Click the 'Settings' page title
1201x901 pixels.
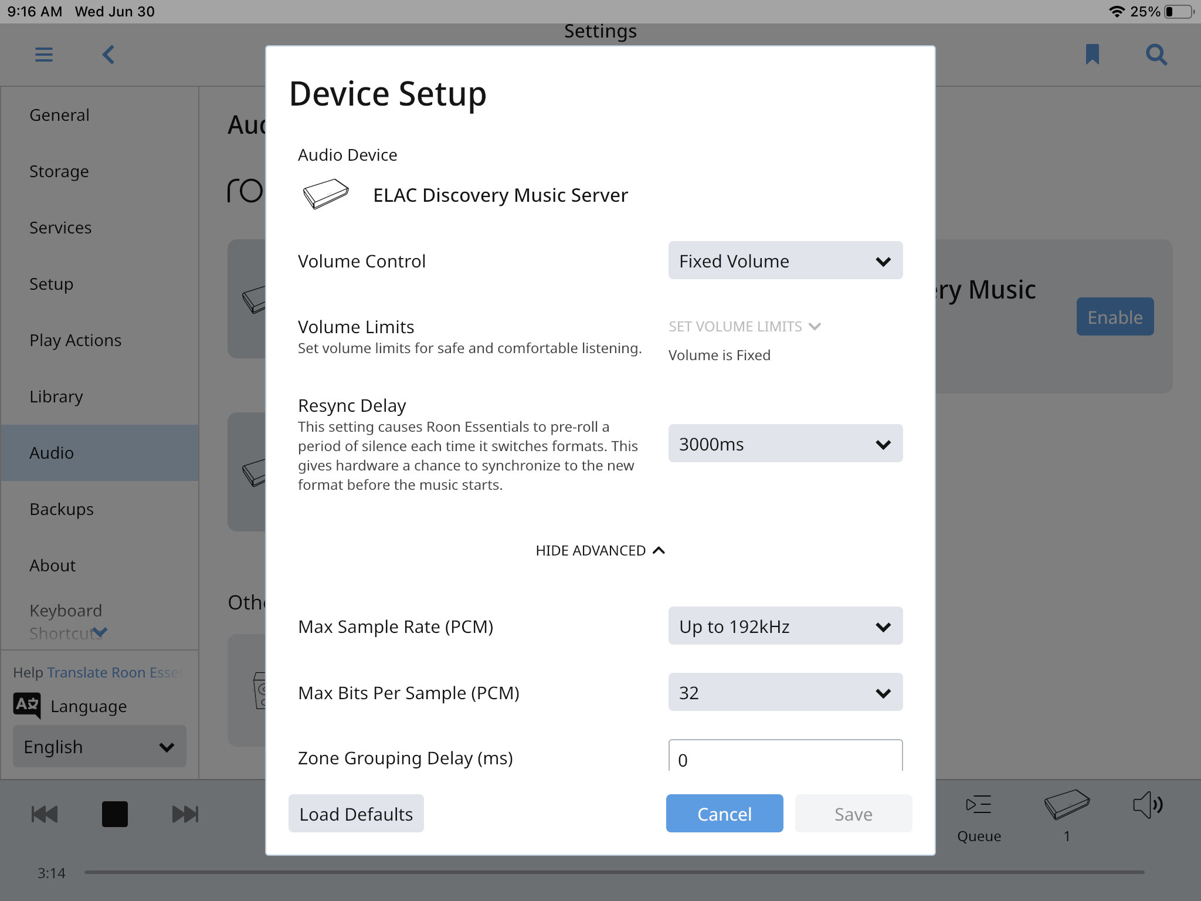pos(600,31)
